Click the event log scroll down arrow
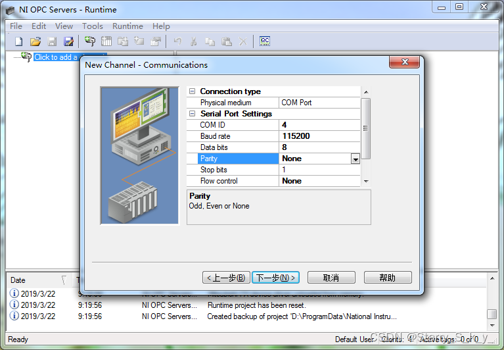The width and height of the screenshot is (504, 350). click(x=492, y=325)
